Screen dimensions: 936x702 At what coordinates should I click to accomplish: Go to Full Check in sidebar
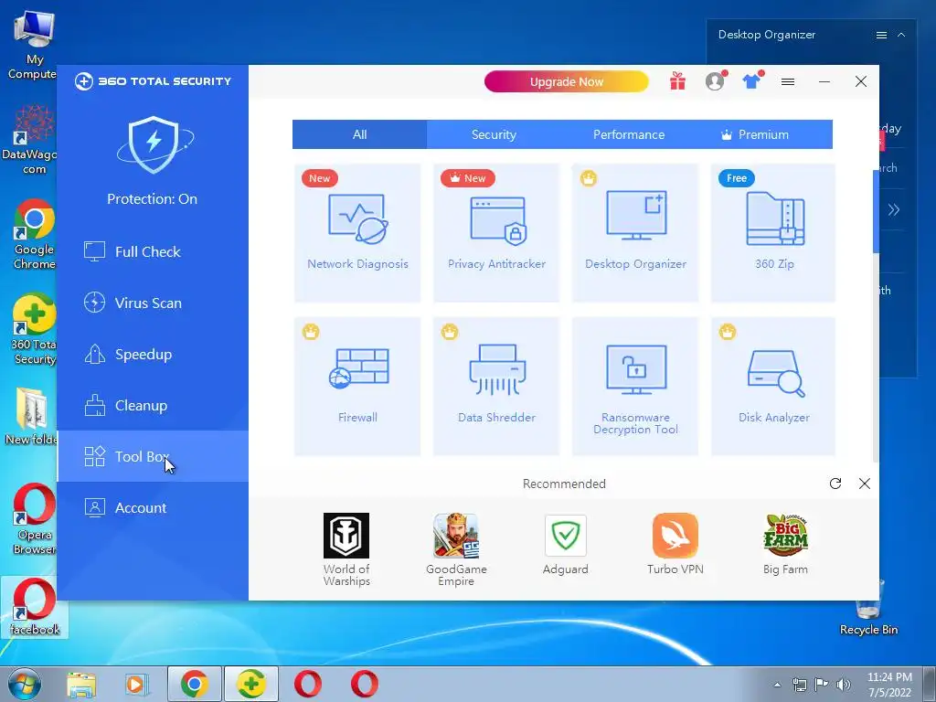(x=153, y=252)
